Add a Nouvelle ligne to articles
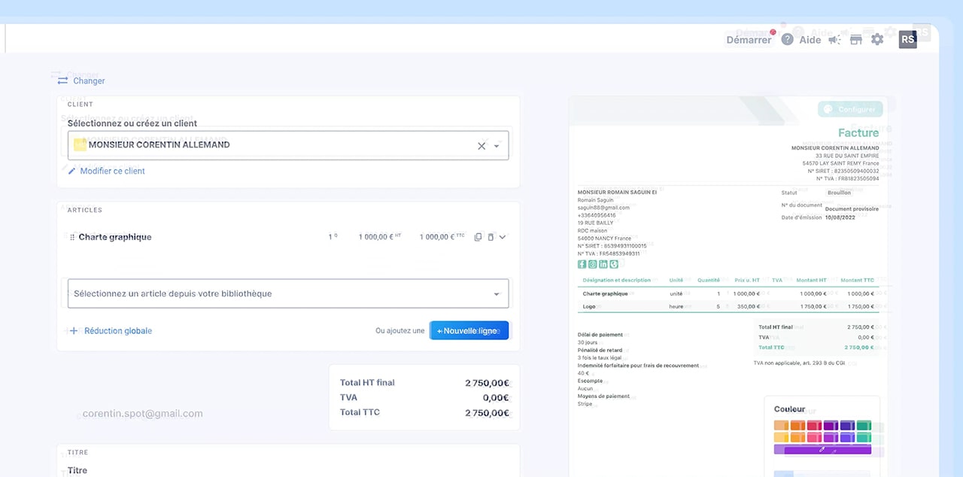The width and height of the screenshot is (963, 477). pyautogui.click(x=469, y=330)
